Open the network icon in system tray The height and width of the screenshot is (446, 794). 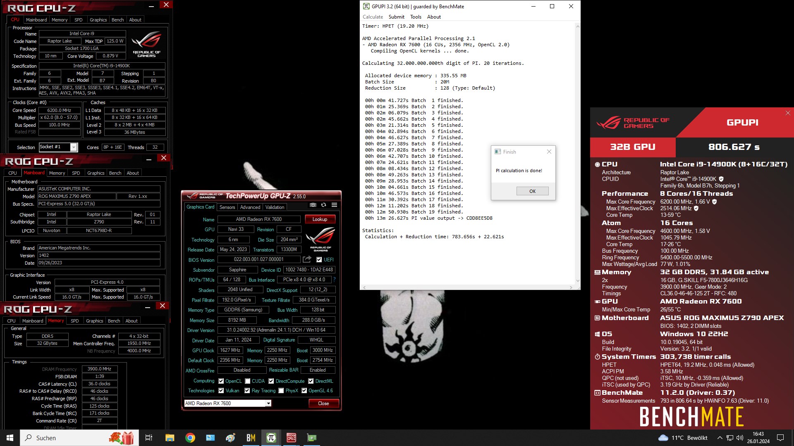730,438
